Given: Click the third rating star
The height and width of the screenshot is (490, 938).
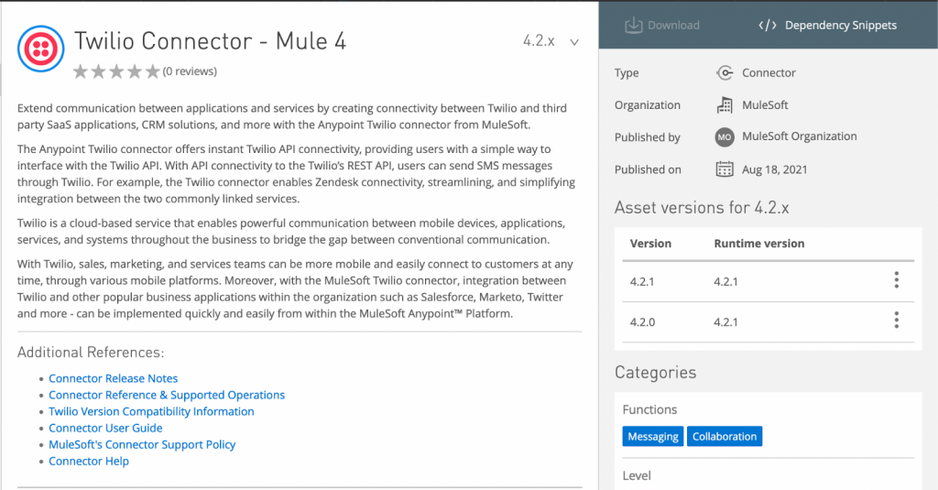Looking at the screenshot, I should pos(116,71).
